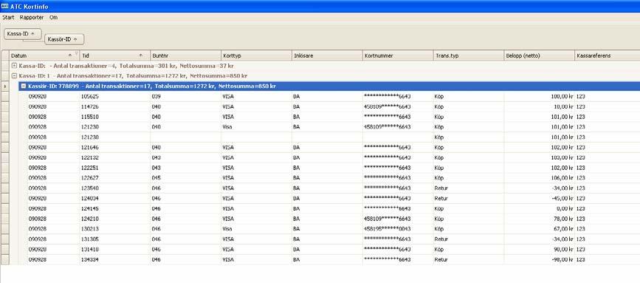Select the row with time 124145
The image size is (640, 283).
tap(334, 208)
